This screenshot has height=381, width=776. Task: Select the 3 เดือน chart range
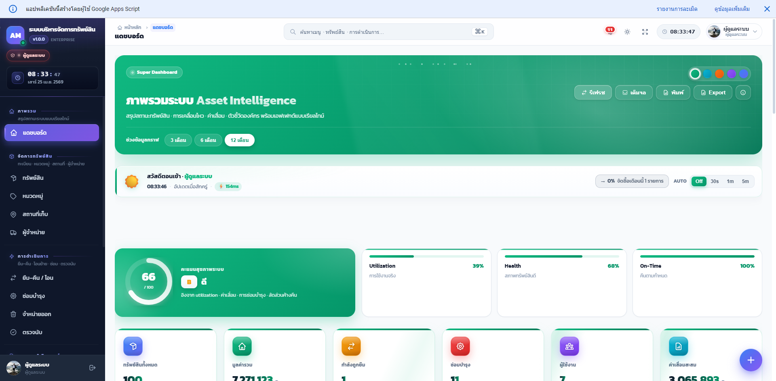click(178, 140)
